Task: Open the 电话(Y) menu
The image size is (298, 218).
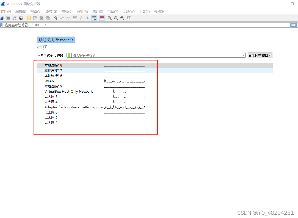Action: [x=113, y=12]
